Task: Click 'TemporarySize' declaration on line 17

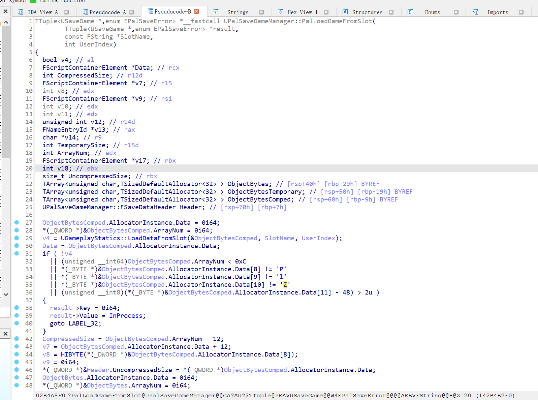Action: [x=81, y=145]
